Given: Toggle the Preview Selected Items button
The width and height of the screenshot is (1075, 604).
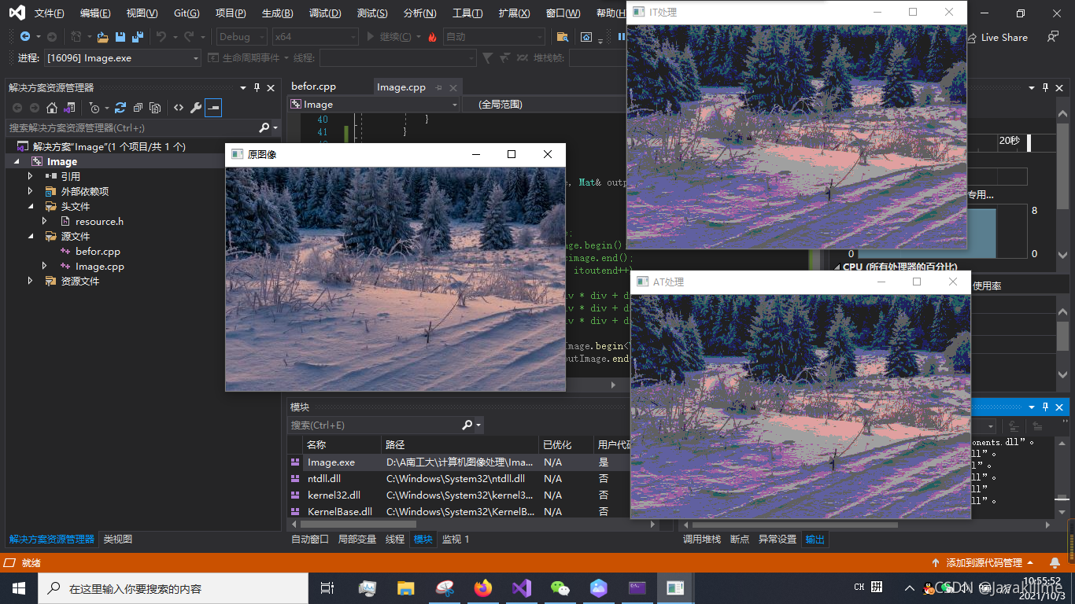Looking at the screenshot, I should tap(213, 108).
